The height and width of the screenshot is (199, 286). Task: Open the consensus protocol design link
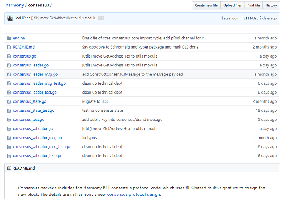[x=134, y=194]
